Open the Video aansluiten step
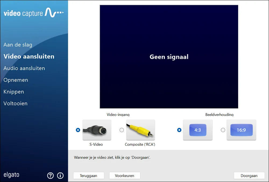Image resolution: width=269 pixels, height=182 pixels. 29,56
